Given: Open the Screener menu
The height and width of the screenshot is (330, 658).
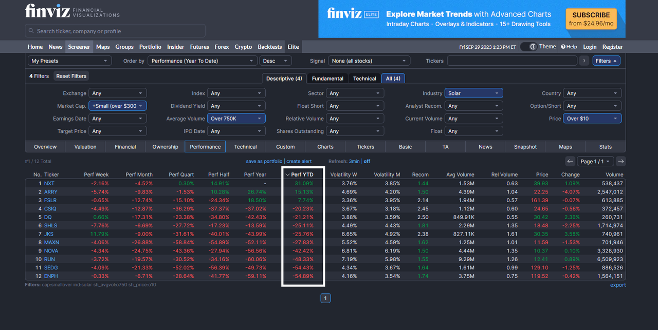Looking at the screenshot, I should (x=79, y=47).
